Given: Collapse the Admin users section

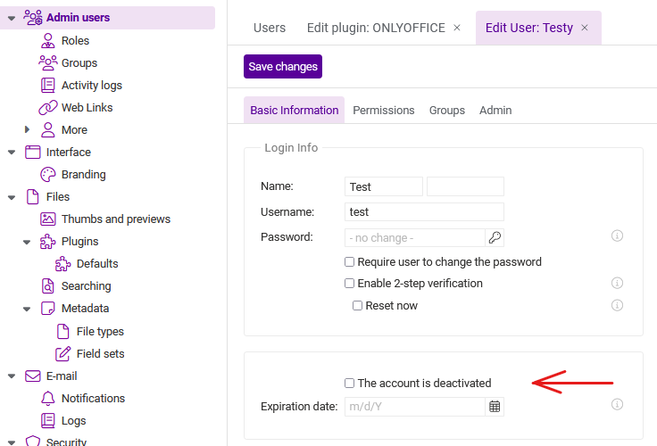Looking at the screenshot, I should click(x=12, y=18).
